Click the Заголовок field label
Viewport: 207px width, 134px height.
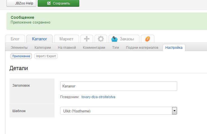pos(21,86)
